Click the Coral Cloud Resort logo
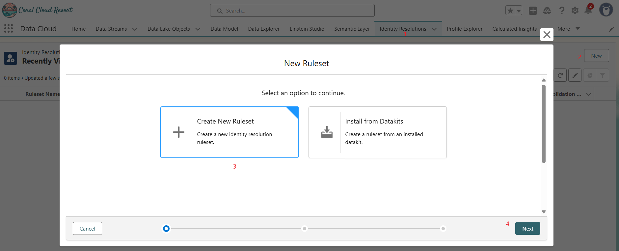Screen dimensions: 619x251 point(37,10)
